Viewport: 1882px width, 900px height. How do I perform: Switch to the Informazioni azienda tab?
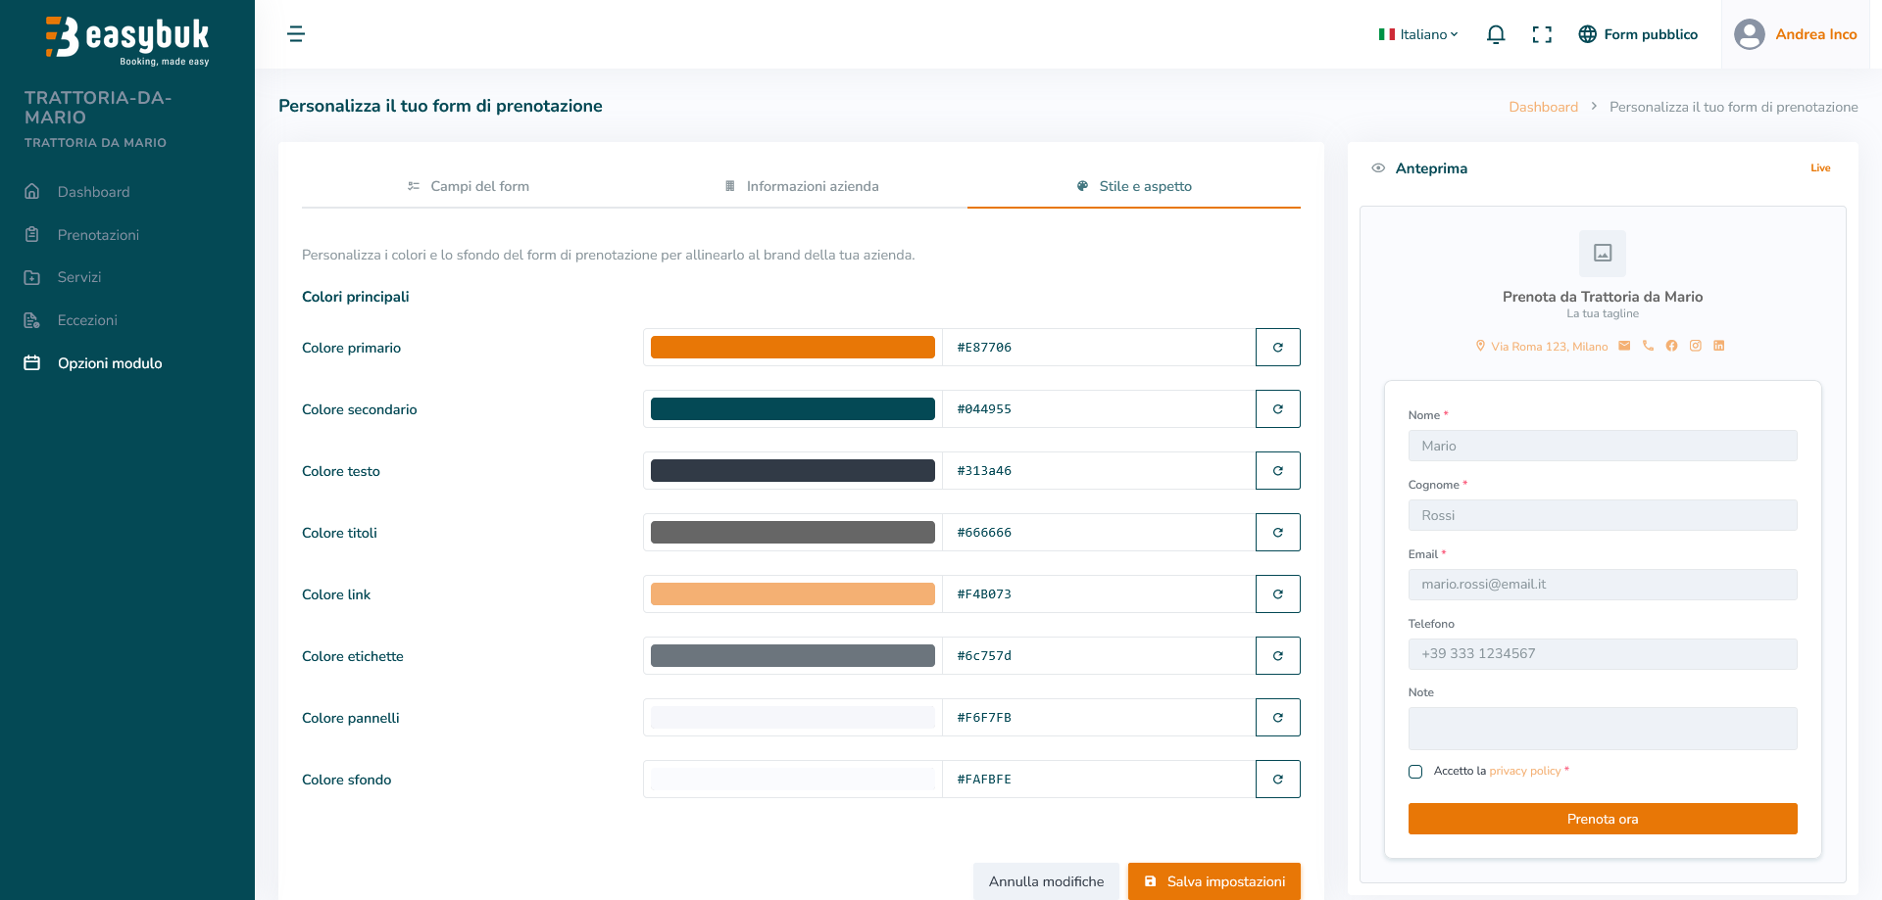pyautogui.click(x=801, y=186)
